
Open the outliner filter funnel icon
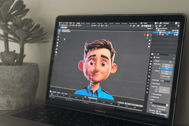click(178, 26)
